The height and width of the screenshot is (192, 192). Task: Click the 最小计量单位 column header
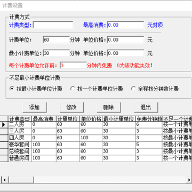coord(119,118)
